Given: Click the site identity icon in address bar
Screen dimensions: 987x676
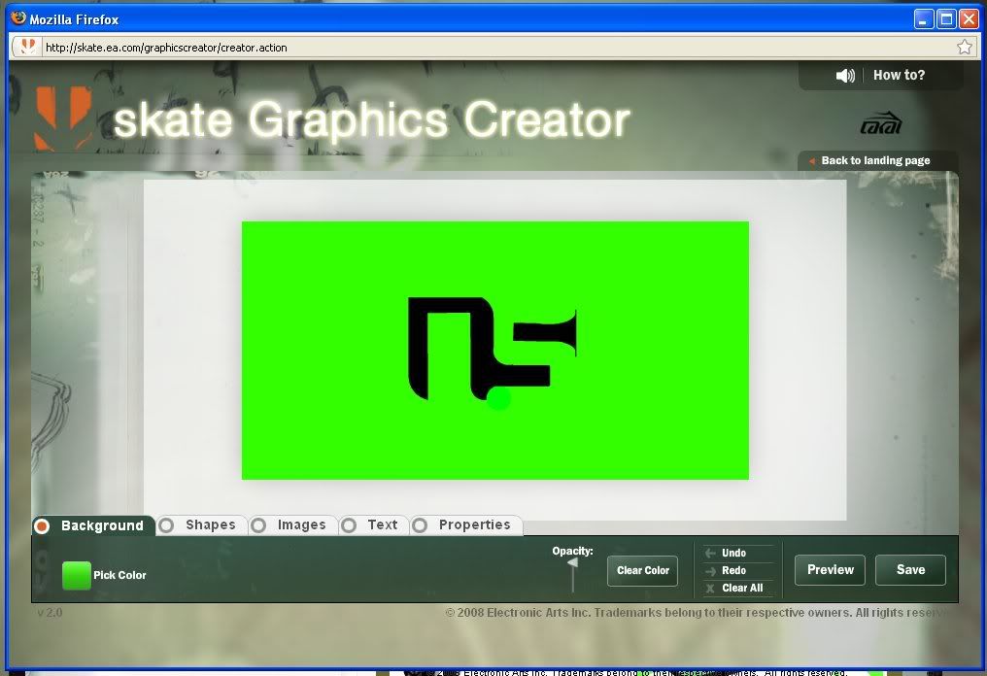Looking at the screenshot, I should [28, 47].
